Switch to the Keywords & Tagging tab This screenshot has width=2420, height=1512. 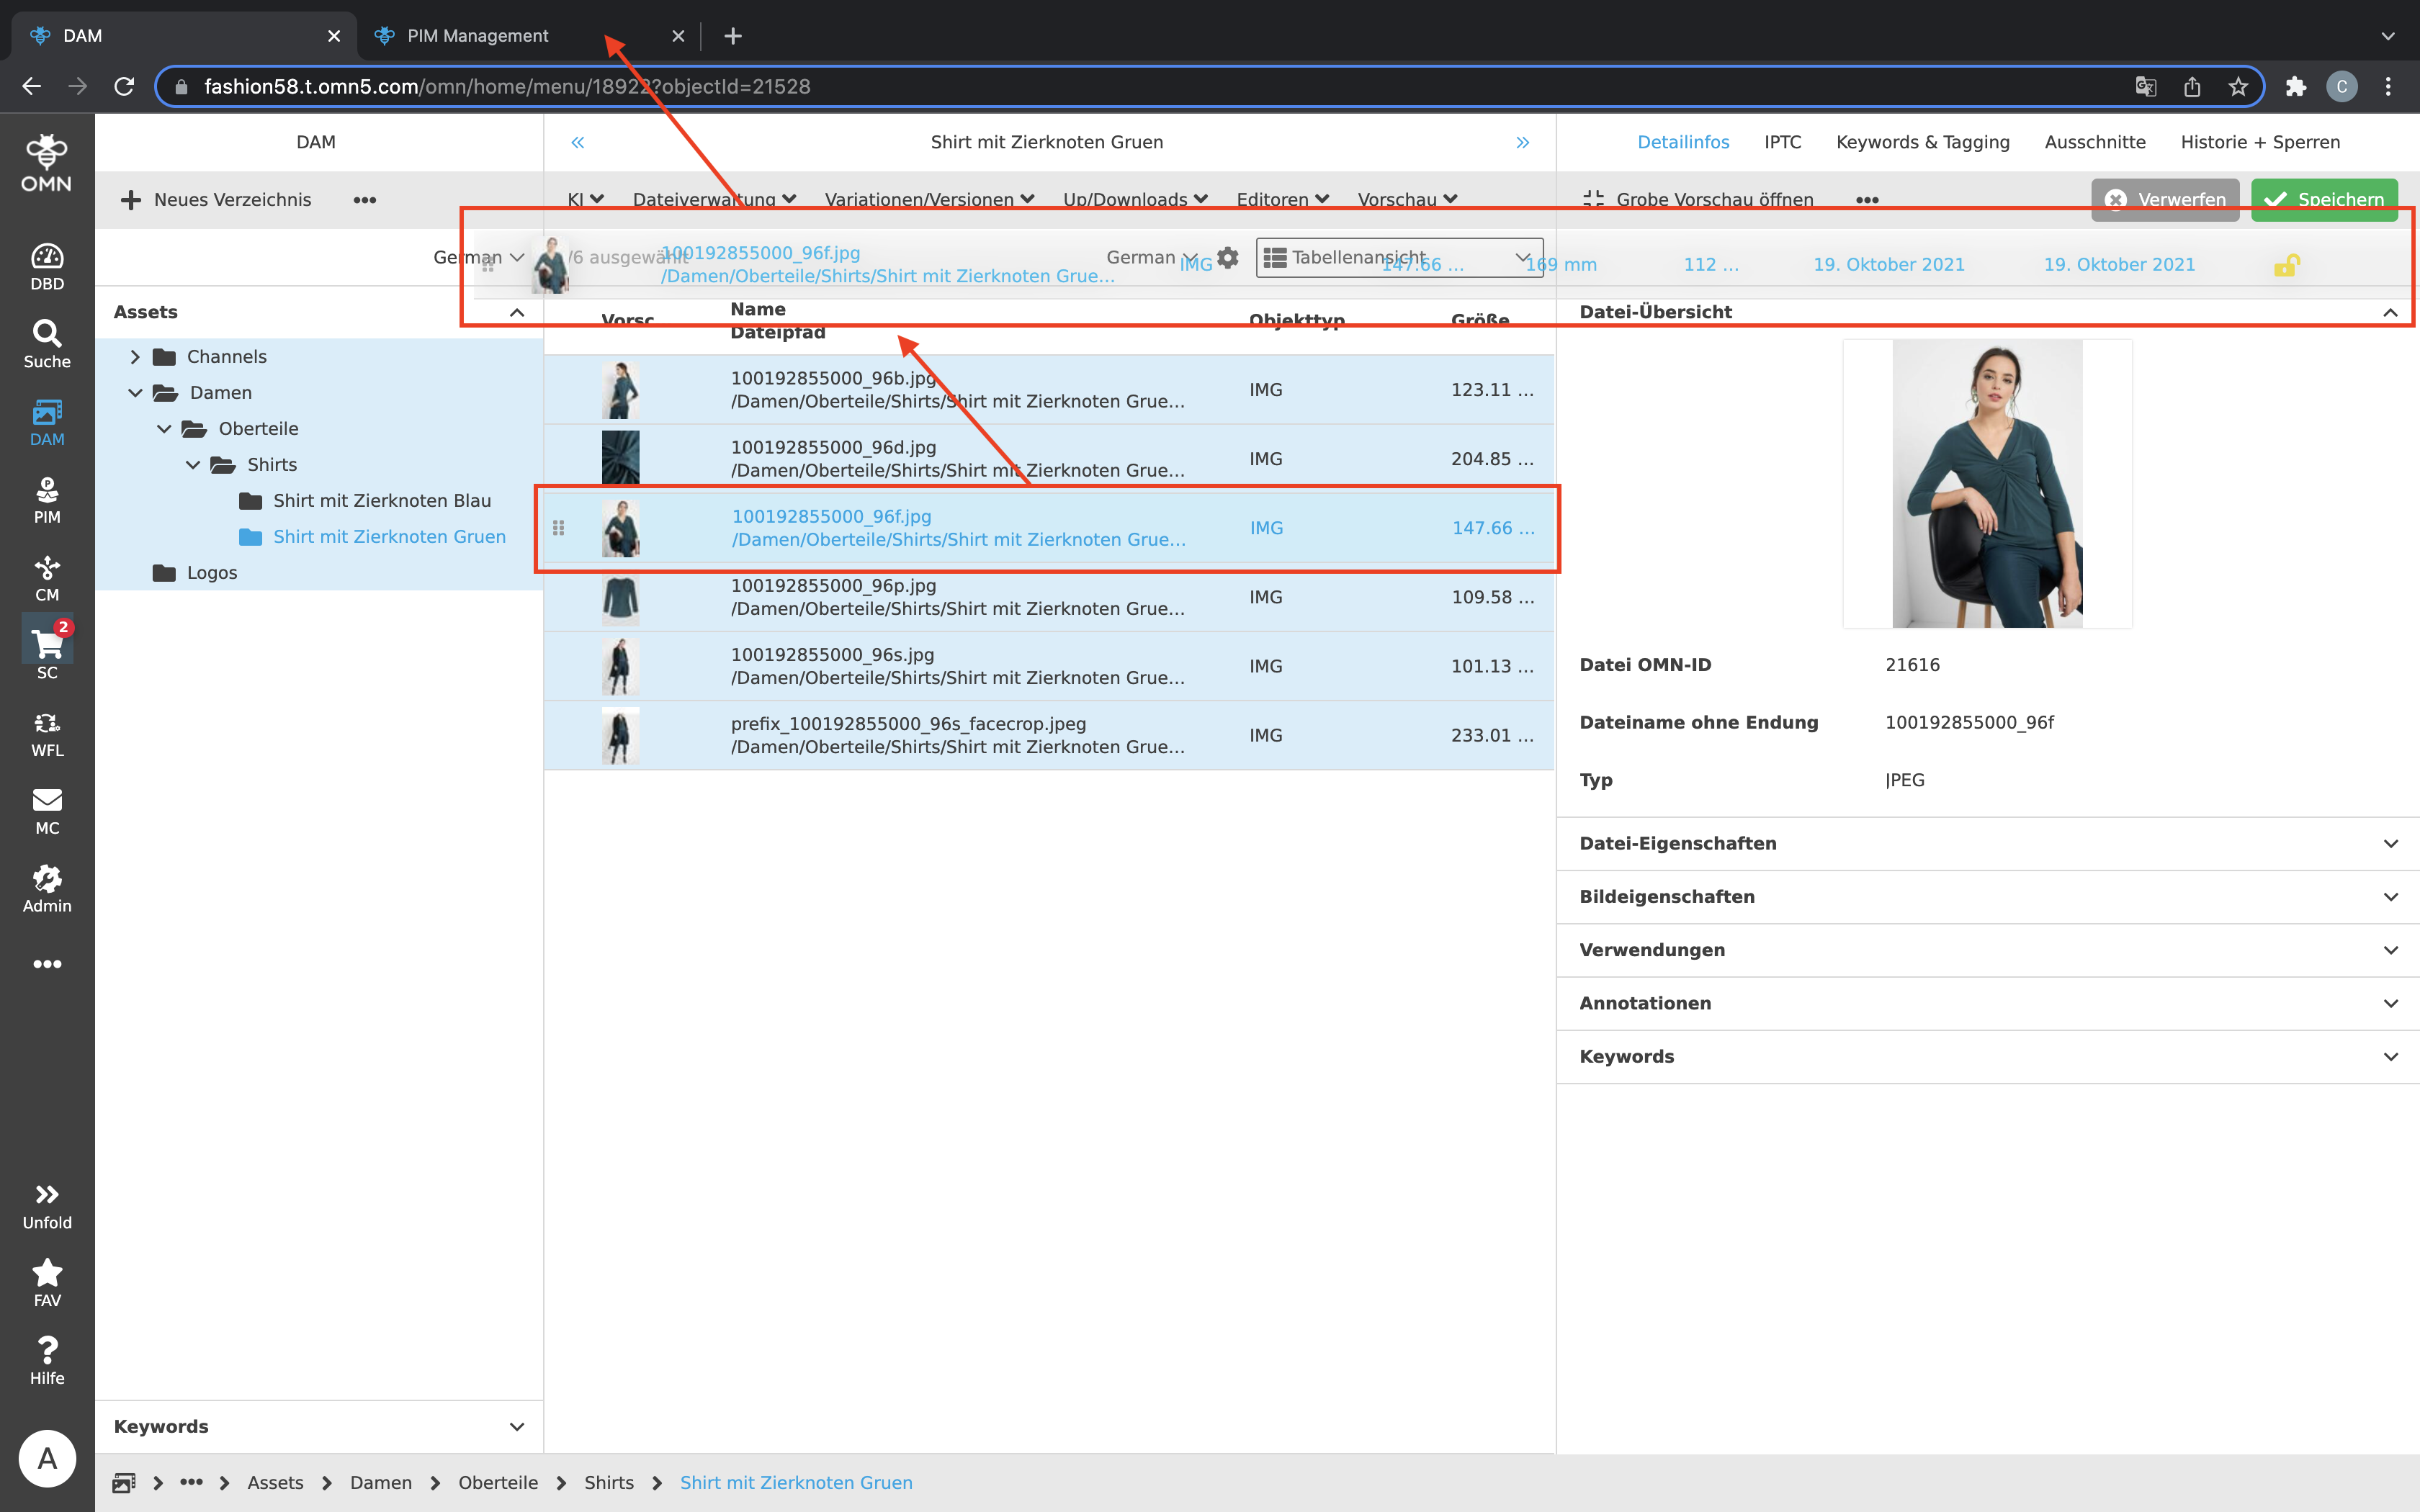coord(1922,142)
